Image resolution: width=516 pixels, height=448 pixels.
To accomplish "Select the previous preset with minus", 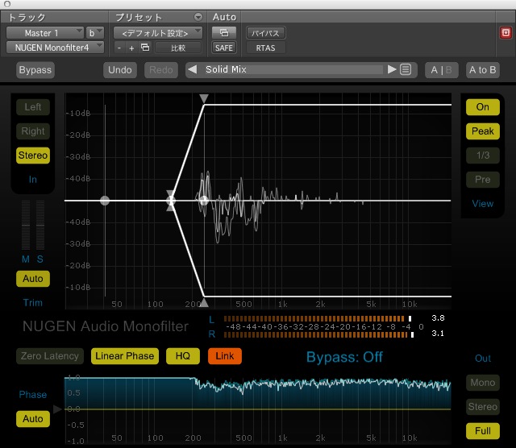I will point(119,48).
